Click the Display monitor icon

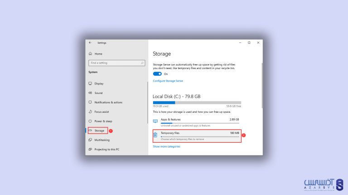(x=90, y=84)
